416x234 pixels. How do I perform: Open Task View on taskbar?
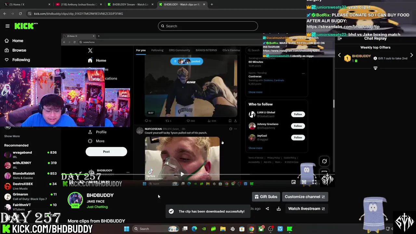coord(185,229)
